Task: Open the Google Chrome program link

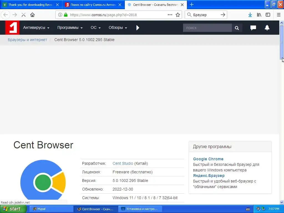Action: [208, 159]
